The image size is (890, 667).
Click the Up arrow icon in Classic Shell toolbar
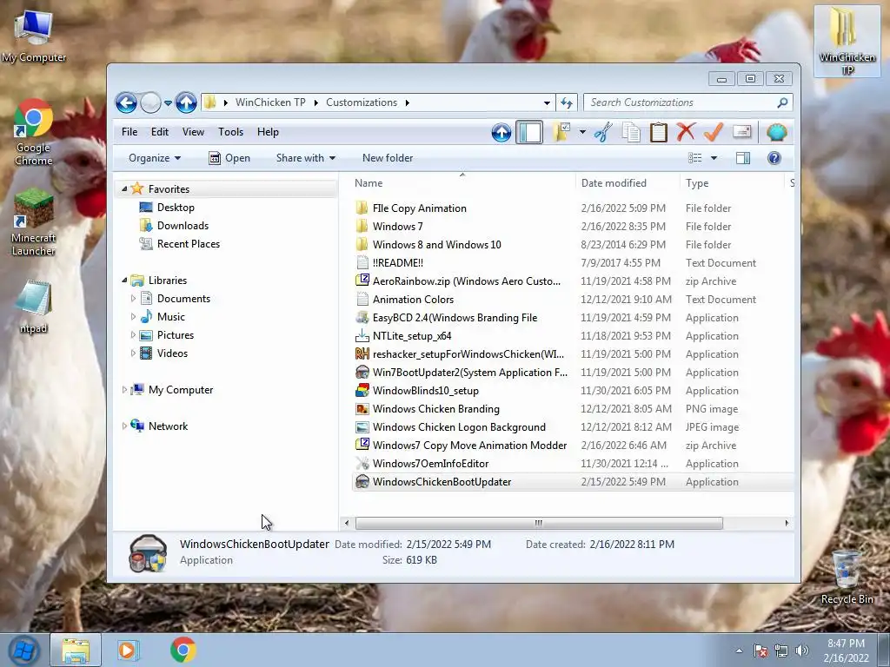pos(501,133)
